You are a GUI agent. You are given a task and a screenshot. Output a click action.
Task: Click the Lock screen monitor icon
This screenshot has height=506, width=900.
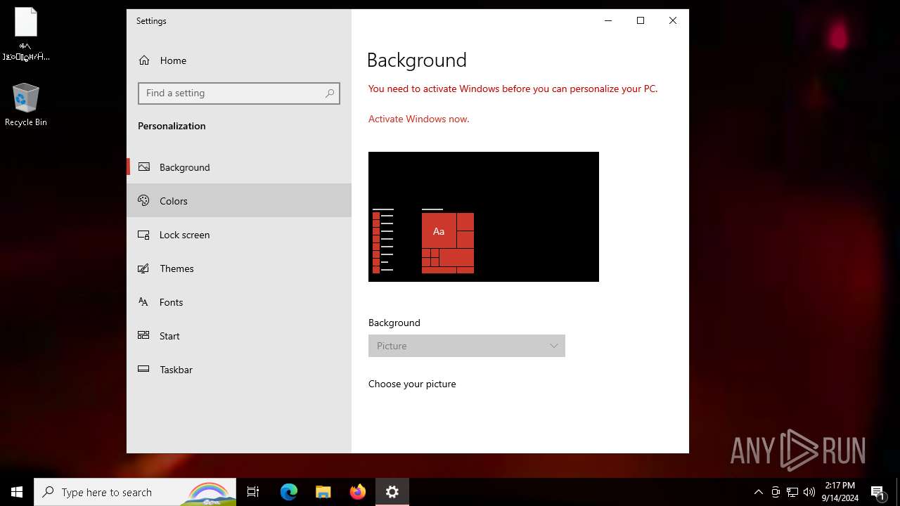144,235
